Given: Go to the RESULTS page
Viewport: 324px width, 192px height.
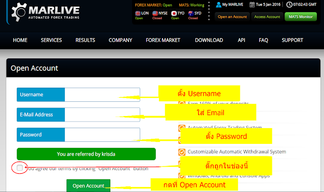Looking at the screenshot, I should [x=85, y=40].
